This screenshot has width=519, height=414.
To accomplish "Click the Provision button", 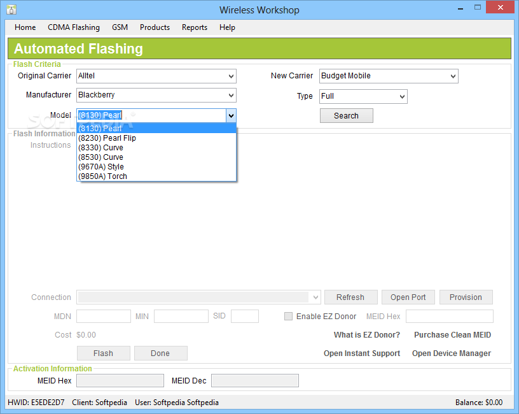I will (466, 297).
